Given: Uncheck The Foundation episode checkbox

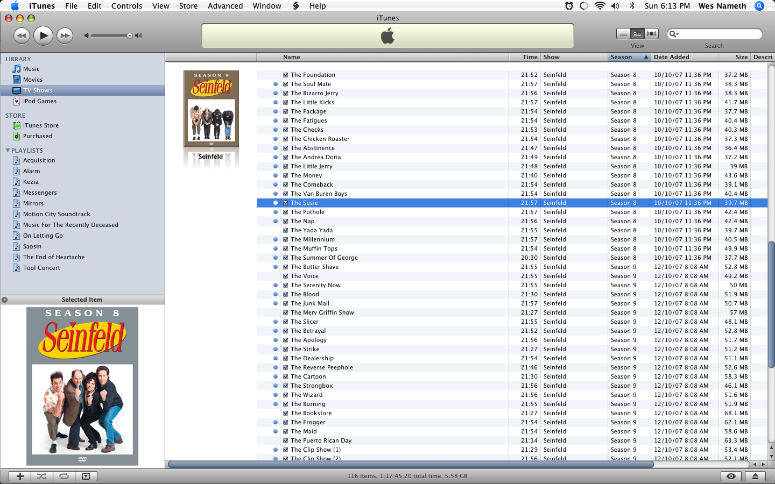Looking at the screenshot, I should pos(285,75).
